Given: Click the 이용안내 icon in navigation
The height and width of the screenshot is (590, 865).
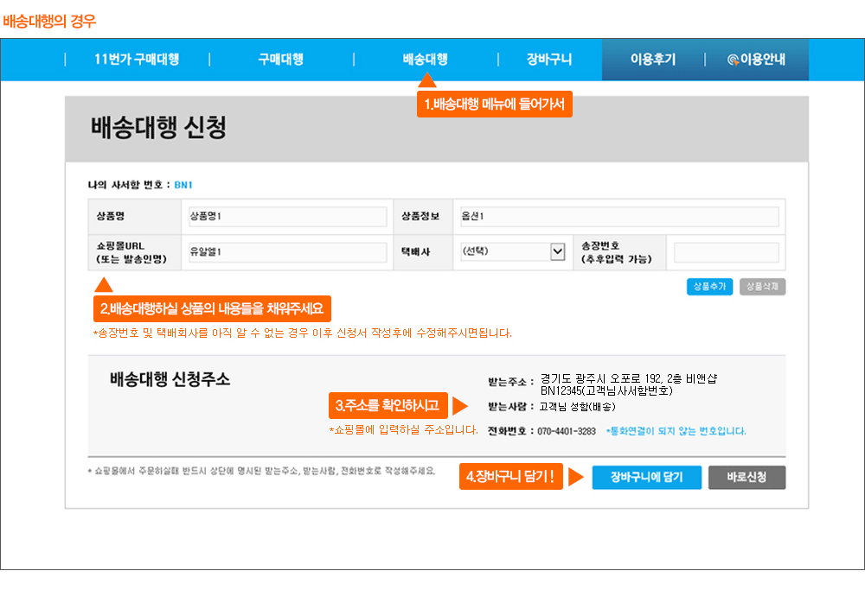Looking at the screenshot, I should click(734, 60).
